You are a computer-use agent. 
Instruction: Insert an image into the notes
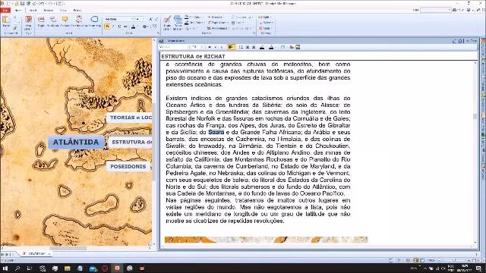pyautogui.click(x=298, y=47)
